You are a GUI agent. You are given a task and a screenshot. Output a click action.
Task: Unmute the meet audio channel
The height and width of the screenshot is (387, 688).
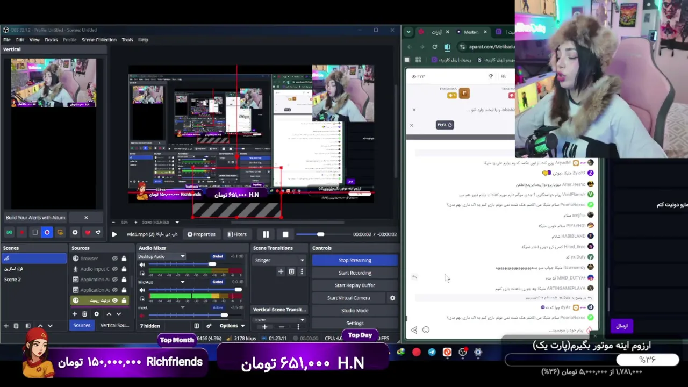pyautogui.click(x=142, y=315)
